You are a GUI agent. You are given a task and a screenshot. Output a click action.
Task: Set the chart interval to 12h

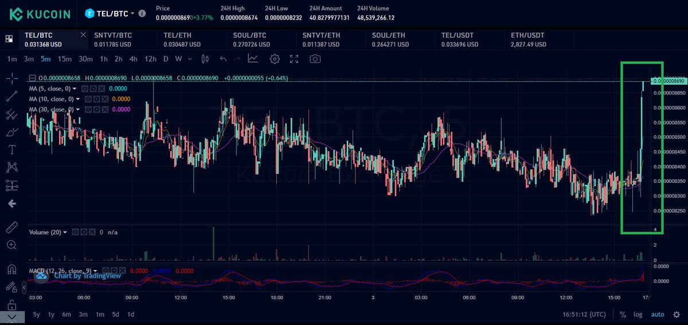[150, 58]
